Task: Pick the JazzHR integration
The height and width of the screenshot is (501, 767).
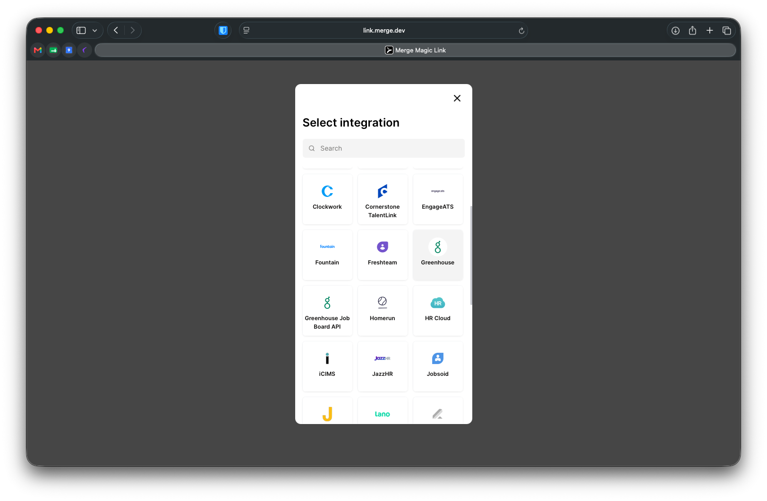Action: tap(383, 366)
